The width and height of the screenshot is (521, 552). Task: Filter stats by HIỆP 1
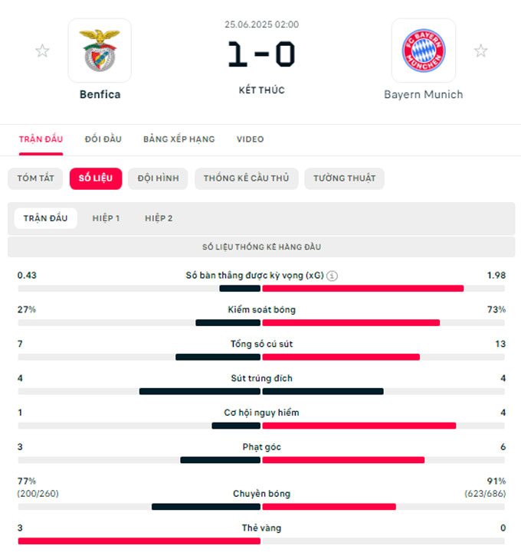tap(106, 218)
